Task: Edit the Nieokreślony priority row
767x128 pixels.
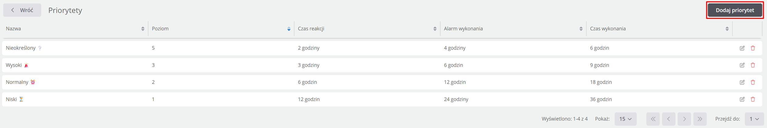Action: [x=742, y=48]
